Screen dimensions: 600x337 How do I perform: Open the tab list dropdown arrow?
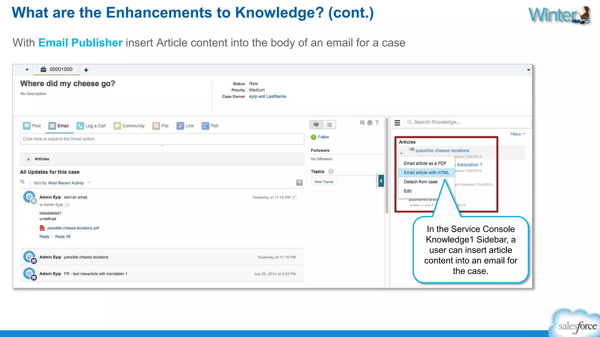(x=27, y=70)
